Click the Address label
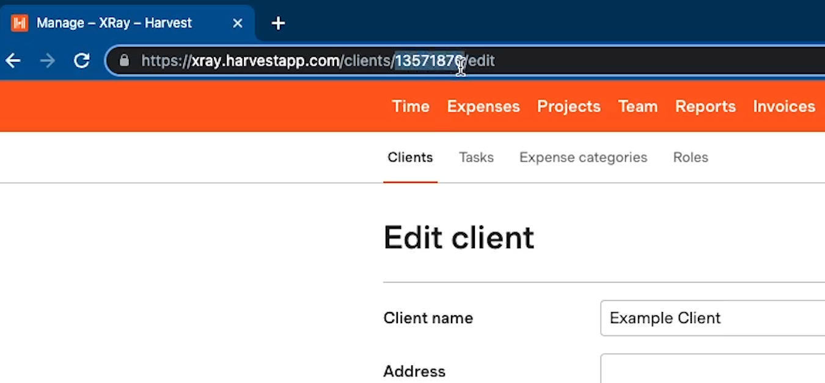Image resolution: width=825 pixels, height=383 pixels. tap(414, 371)
